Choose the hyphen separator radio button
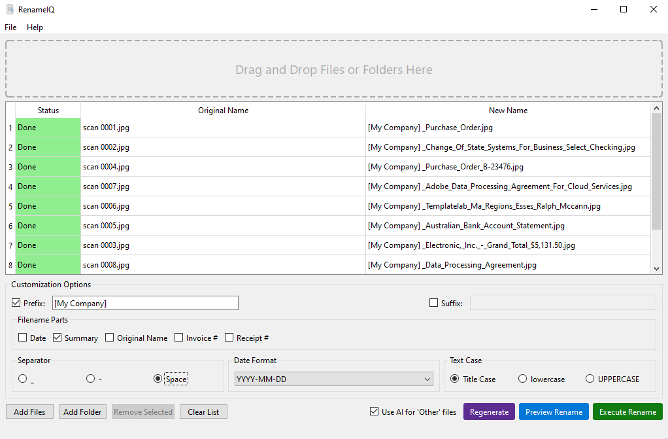This screenshot has height=439, width=668. coord(91,379)
